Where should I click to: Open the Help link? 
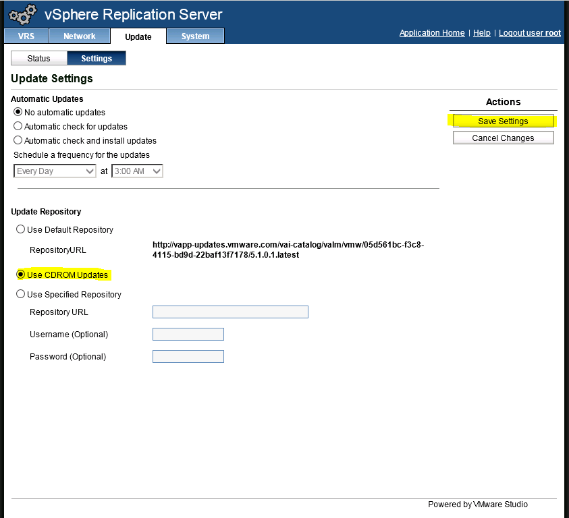click(x=481, y=32)
